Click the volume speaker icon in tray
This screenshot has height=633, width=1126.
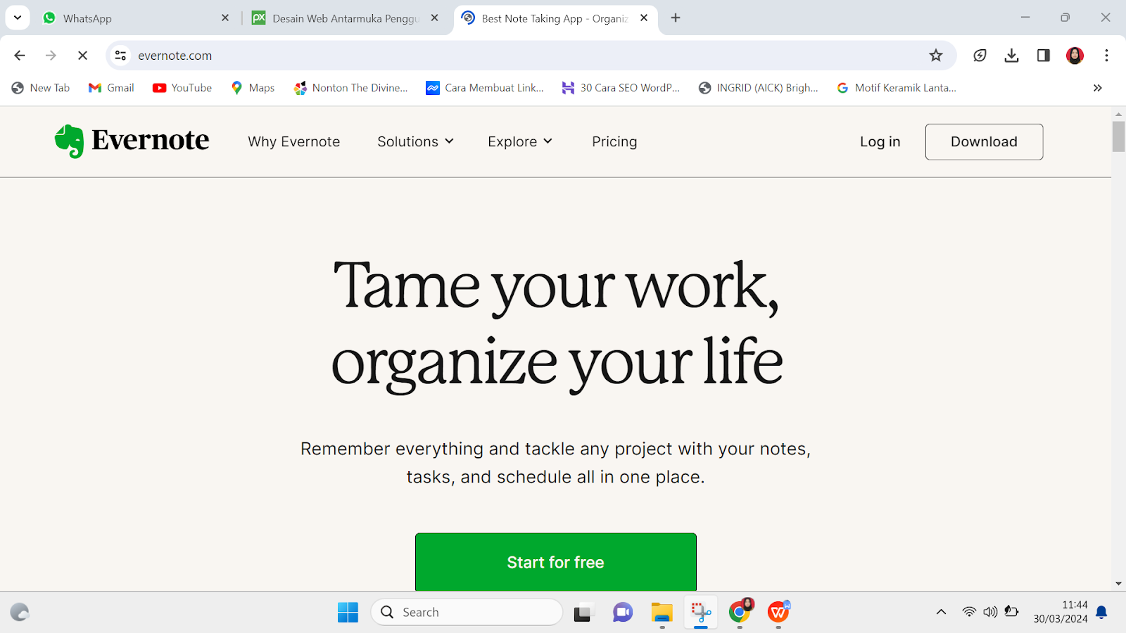click(x=990, y=612)
